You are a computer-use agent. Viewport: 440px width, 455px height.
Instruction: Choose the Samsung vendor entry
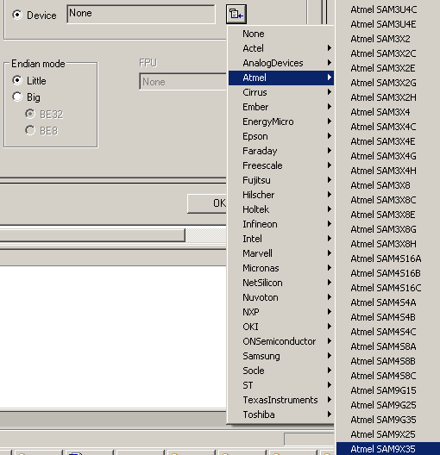pos(281,356)
